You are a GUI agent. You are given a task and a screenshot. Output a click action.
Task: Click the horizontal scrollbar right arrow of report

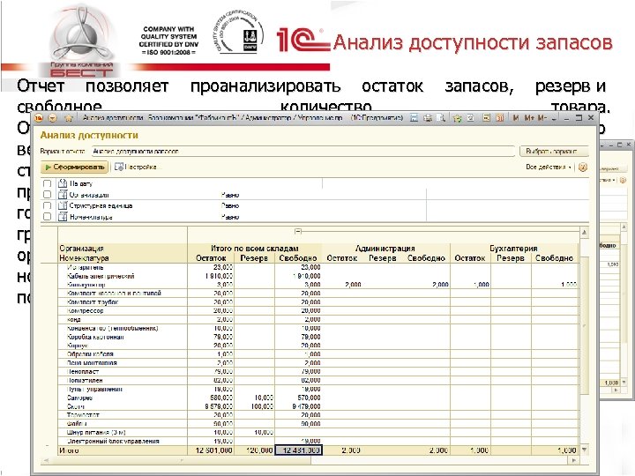coord(574,460)
